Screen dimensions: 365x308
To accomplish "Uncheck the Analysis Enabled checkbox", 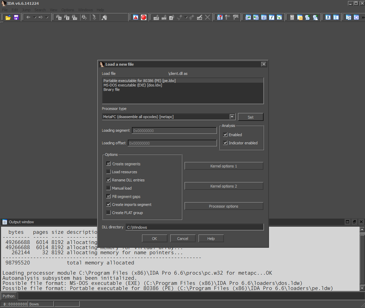I will [225, 135].
